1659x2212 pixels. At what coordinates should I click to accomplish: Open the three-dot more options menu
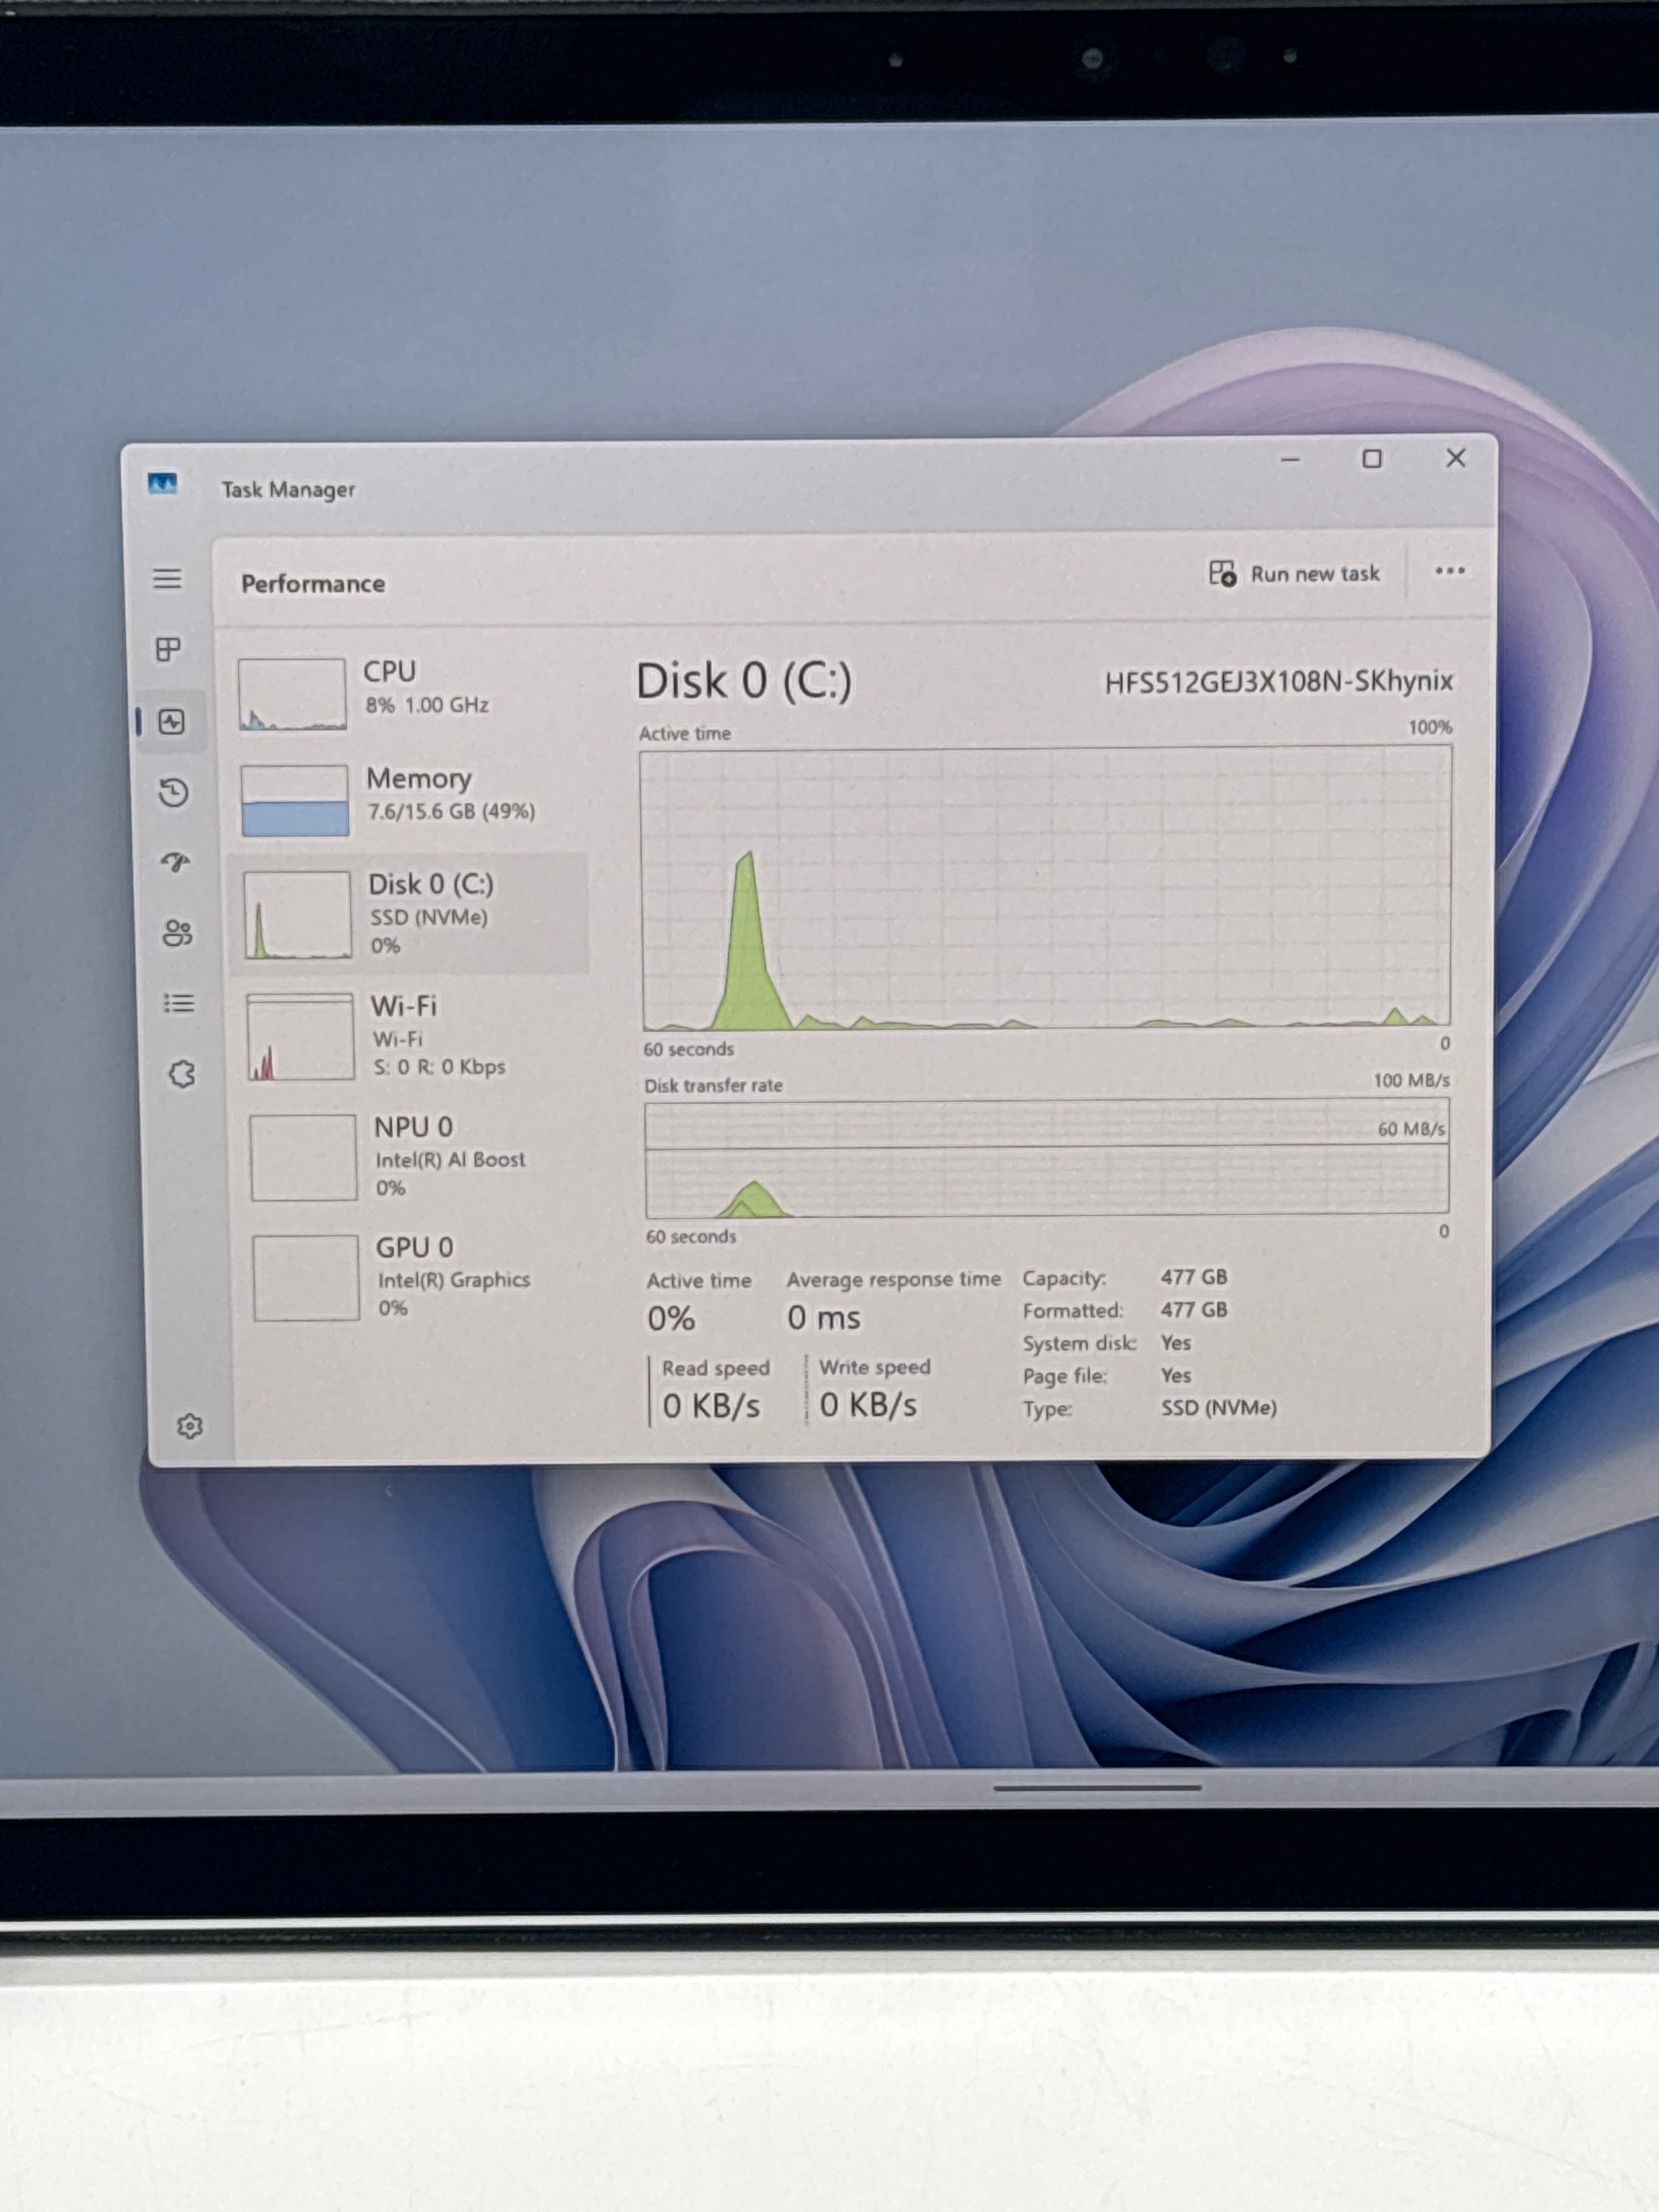click(1450, 571)
